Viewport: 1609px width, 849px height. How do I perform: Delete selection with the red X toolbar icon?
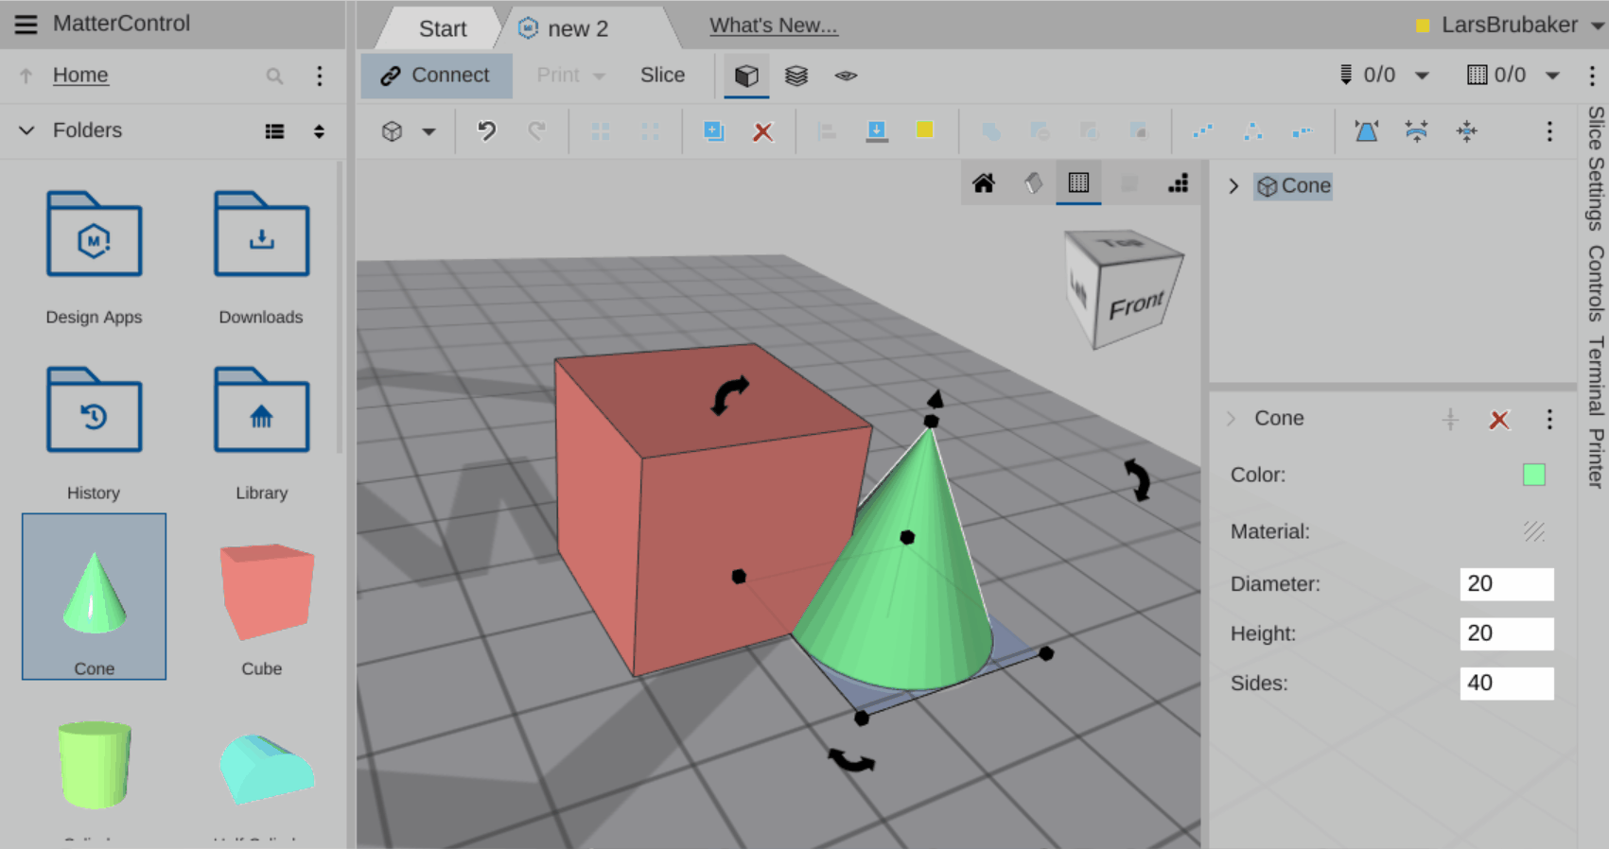(762, 131)
